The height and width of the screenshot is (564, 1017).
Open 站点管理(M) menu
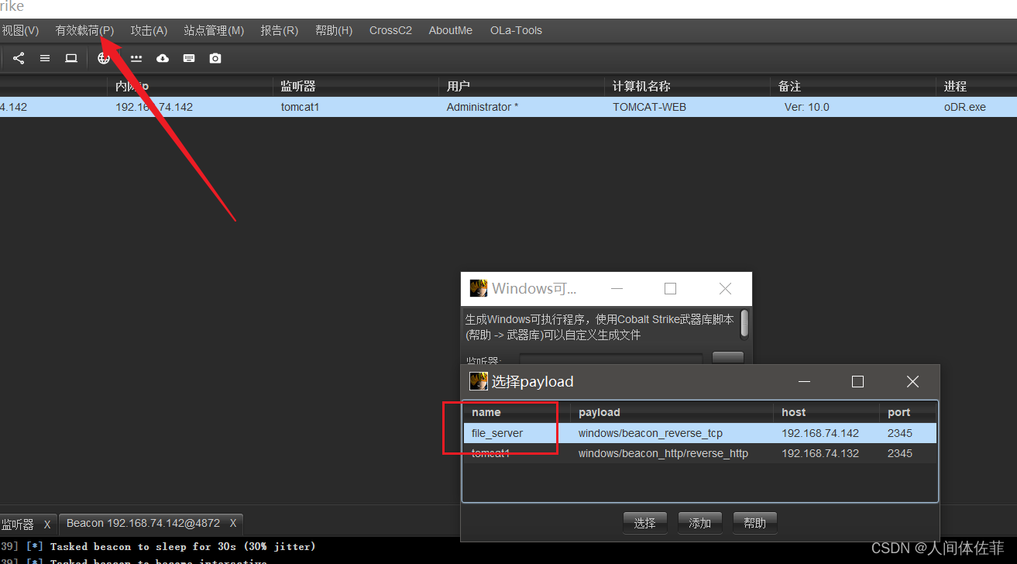pos(214,30)
